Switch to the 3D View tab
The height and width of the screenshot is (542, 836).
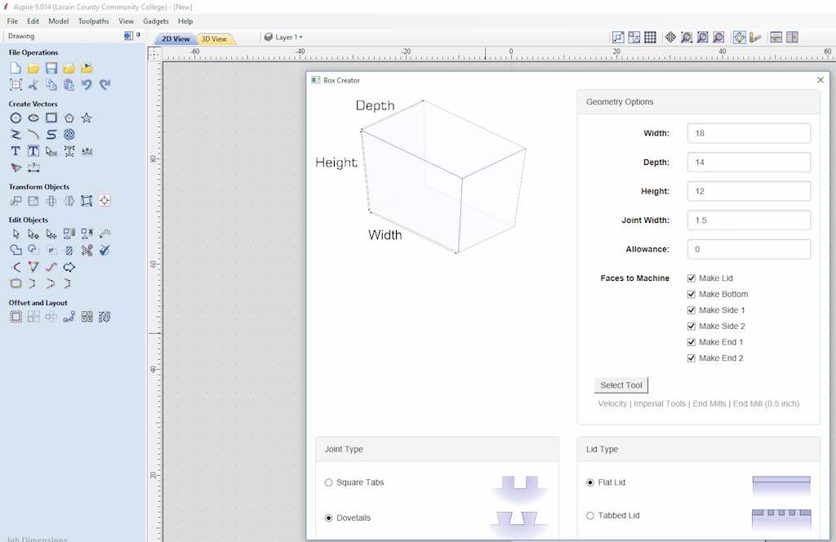[x=215, y=39]
